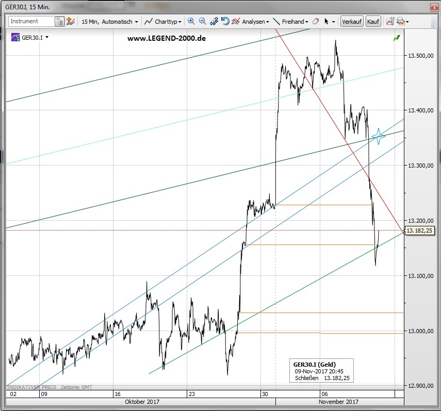Click the green chart icon at top right
Image resolution: width=441 pixels, height=411 pixels.
(396, 38)
